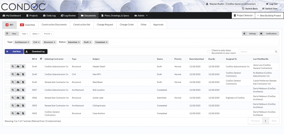The width and height of the screenshot is (284, 134).
Task: Click the Filter button
Action: click(12, 34)
